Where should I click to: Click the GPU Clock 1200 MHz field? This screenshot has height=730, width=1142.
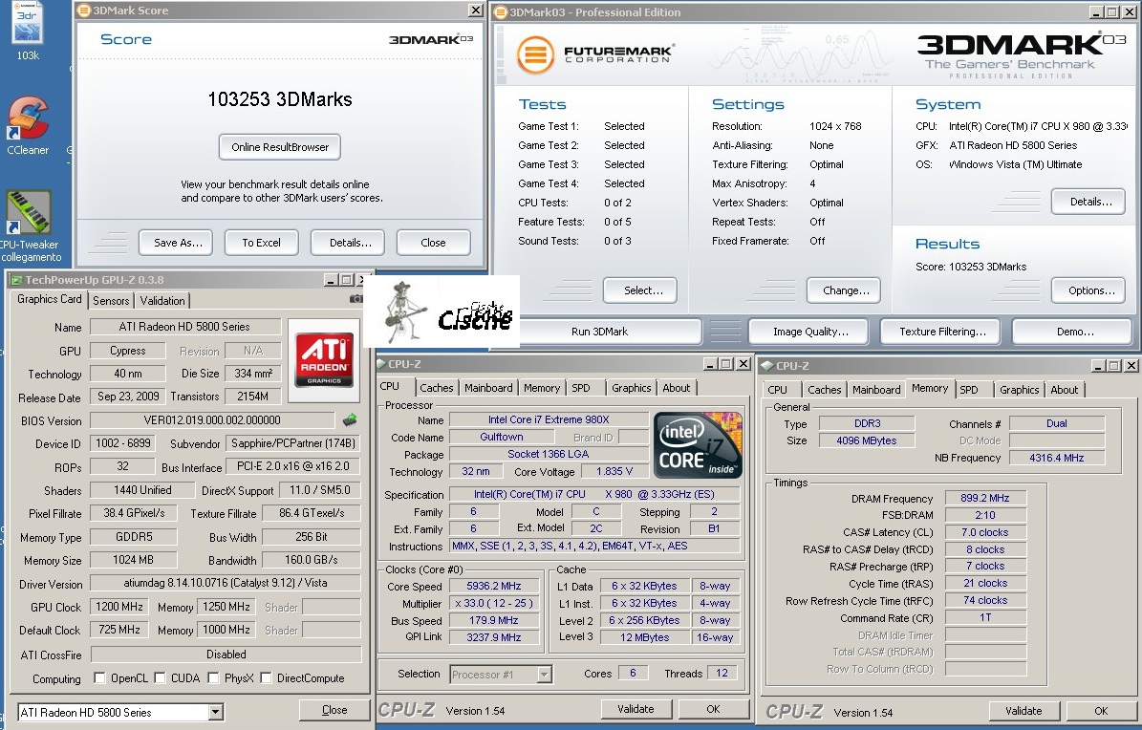119,607
